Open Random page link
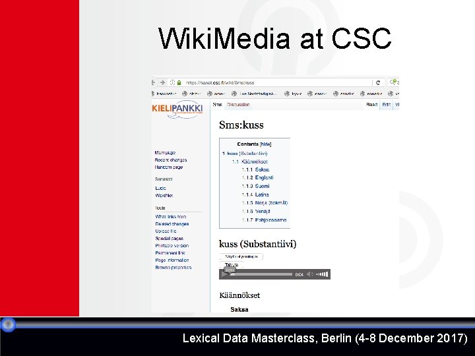The width and height of the screenshot is (475, 356). (x=169, y=167)
